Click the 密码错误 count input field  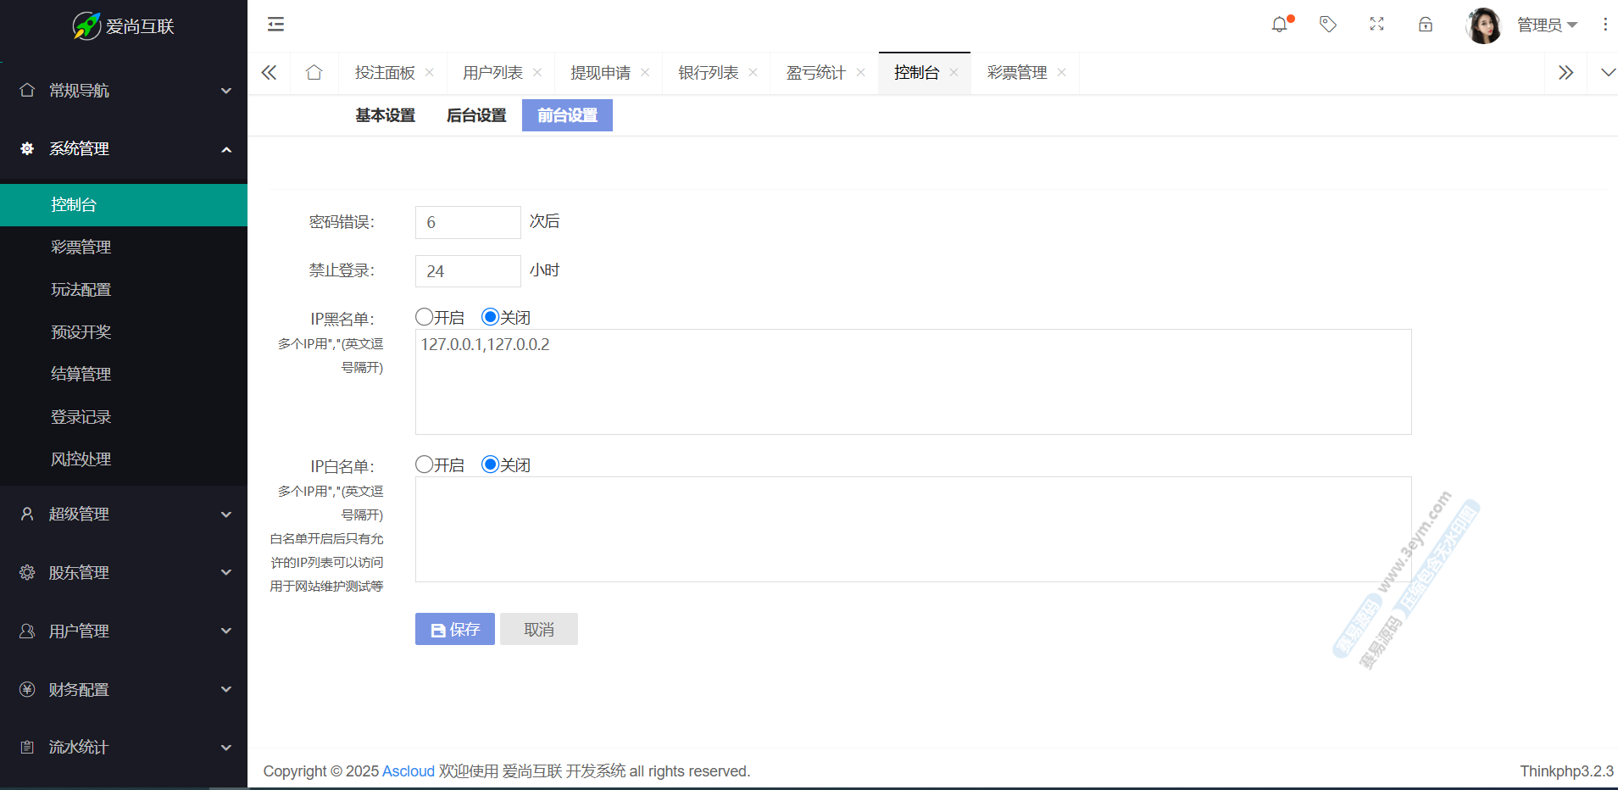coord(468,223)
